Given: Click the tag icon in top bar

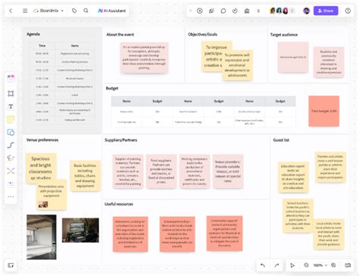Looking at the screenshot, I should click(x=74, y=11).
